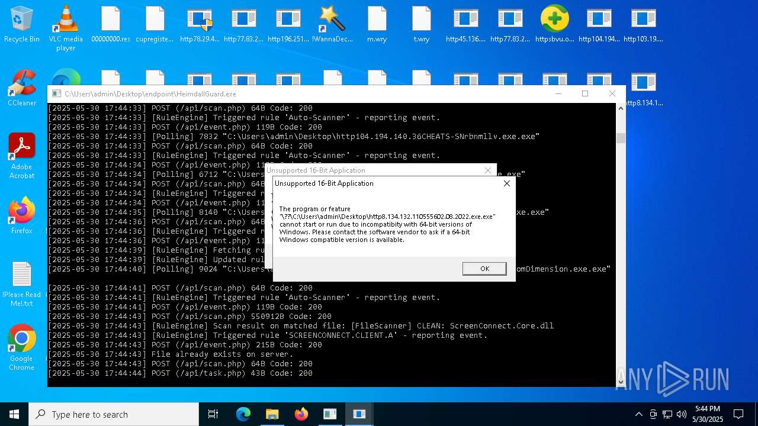Viewport: 758px width, 426px height.
Task: Open the Windows Start menu
Action: tap(14, 414)
